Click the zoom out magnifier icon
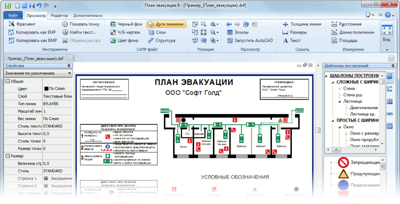The image size is (400, 204). [213, 32]
